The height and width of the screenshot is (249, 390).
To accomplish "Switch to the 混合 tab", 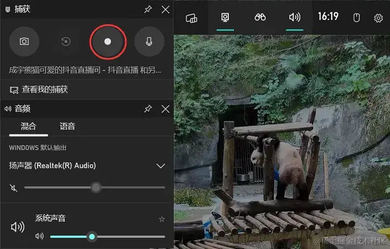I will [x=28, y=126].
